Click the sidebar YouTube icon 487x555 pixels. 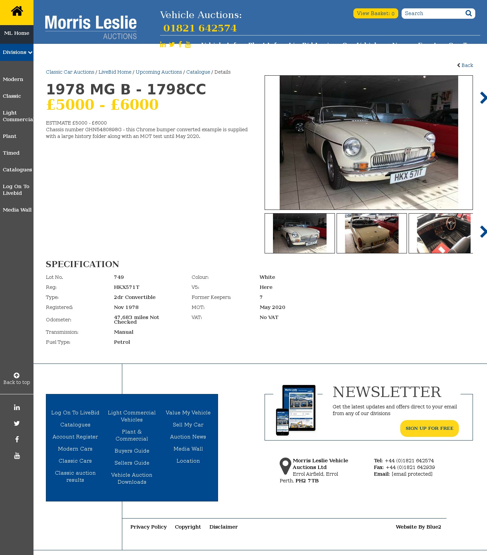point(17,456)
